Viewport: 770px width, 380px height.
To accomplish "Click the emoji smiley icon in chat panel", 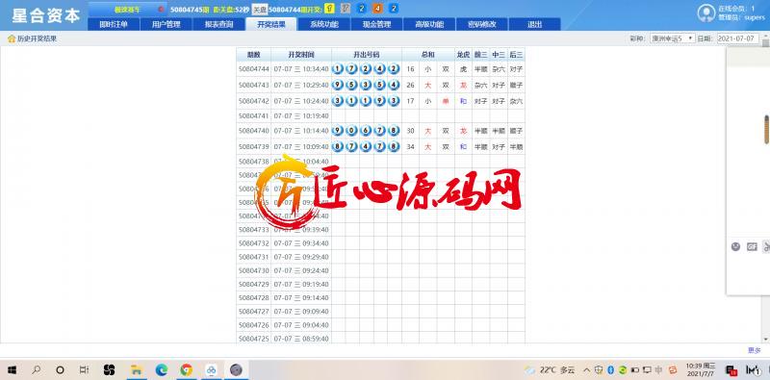I will tap(735, 247).
